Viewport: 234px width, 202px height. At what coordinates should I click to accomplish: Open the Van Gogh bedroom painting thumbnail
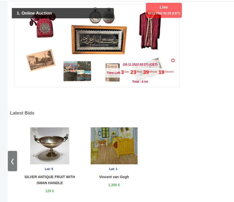[114, 146]
